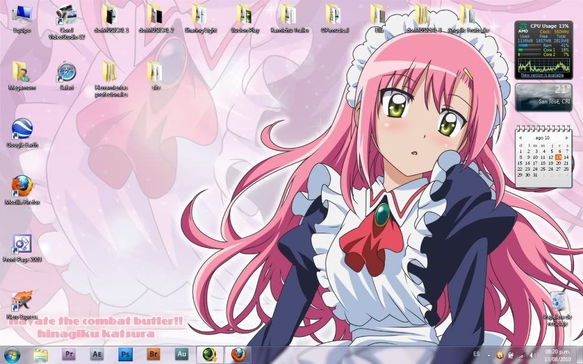Select the Mozilla Firefox desktop shortcut

pyautogui.click(x=22, y=190)
